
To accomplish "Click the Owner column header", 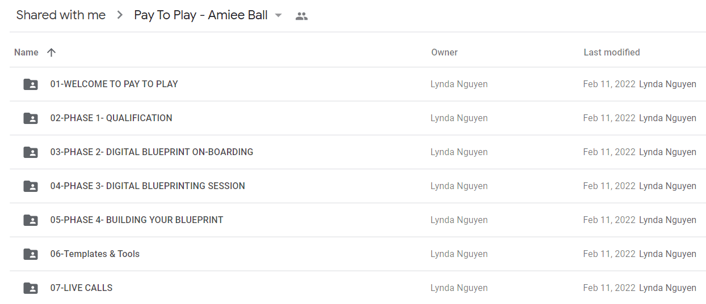I will [x=444, y=52].
